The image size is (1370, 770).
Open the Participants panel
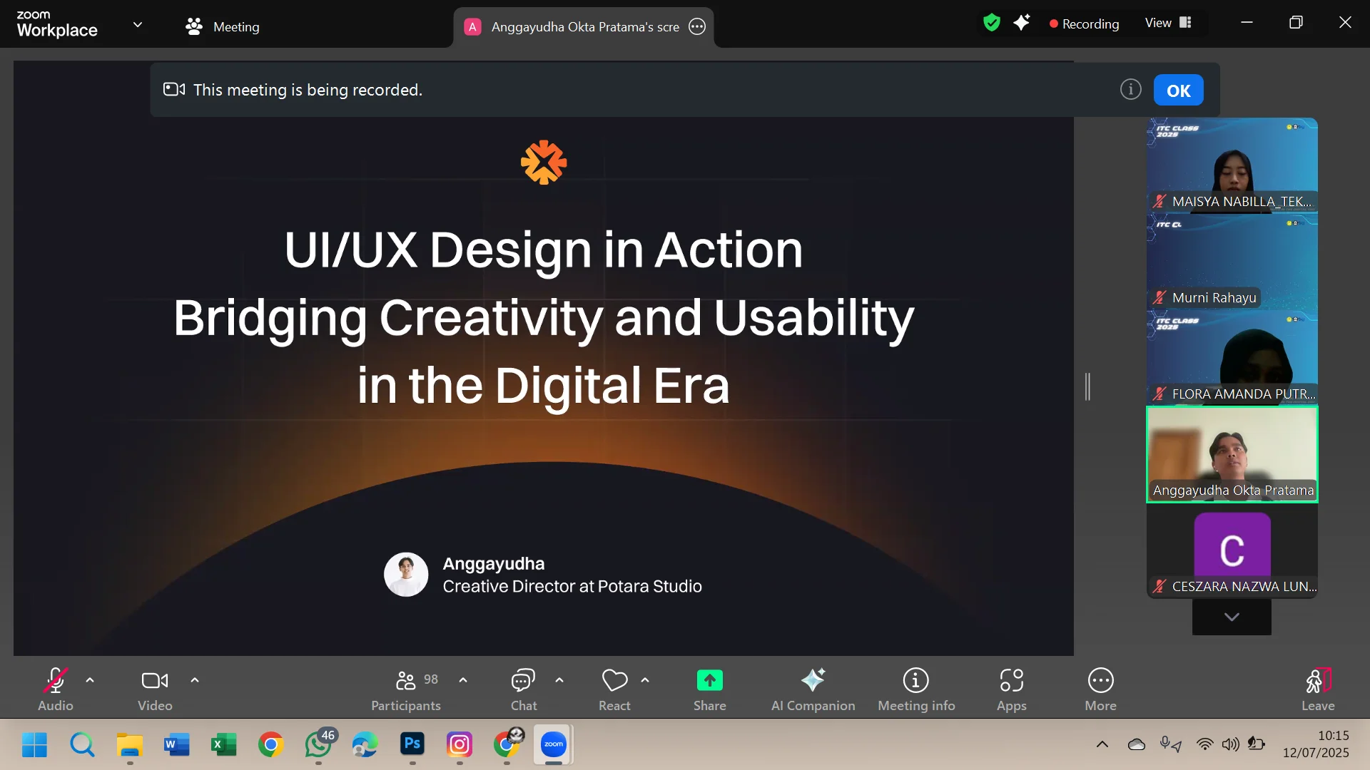coord(406,689)
